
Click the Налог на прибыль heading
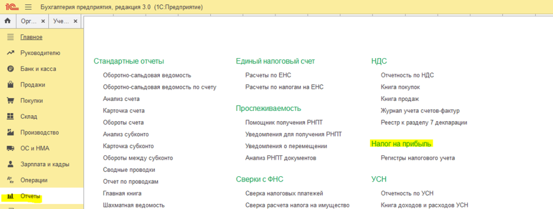pos(401,144)
